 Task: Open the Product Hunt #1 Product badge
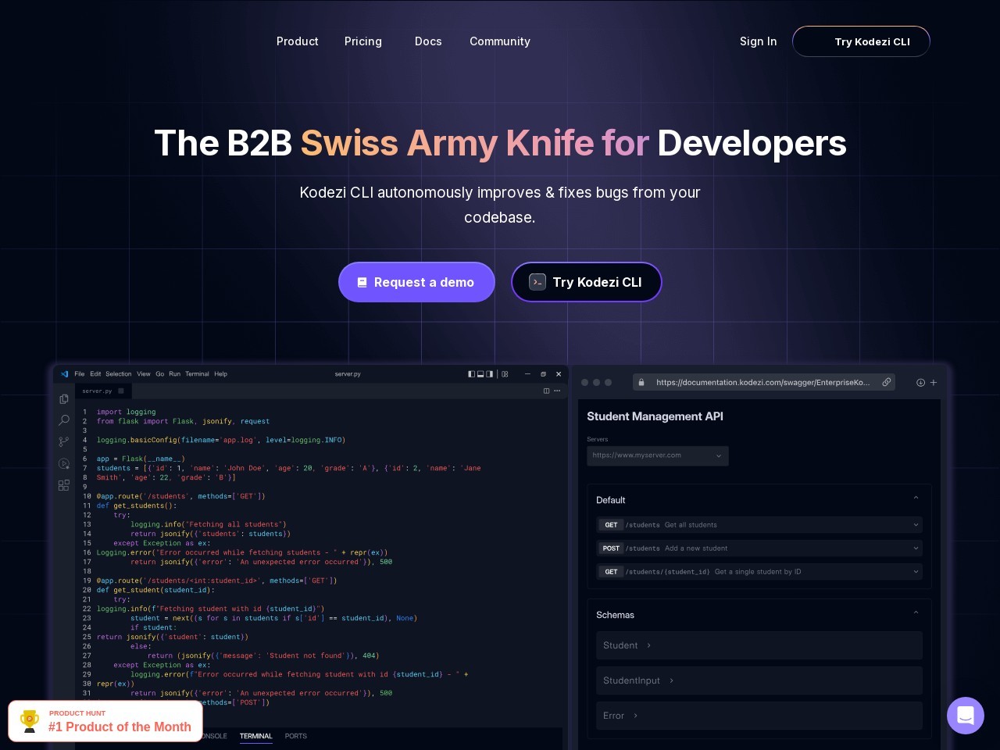[x=105, y=720]
